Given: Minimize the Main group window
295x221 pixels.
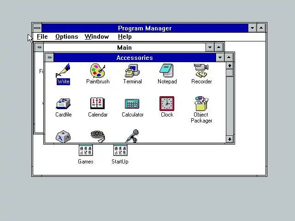Looking at the screenshot, I should click(x=210, y=47).
